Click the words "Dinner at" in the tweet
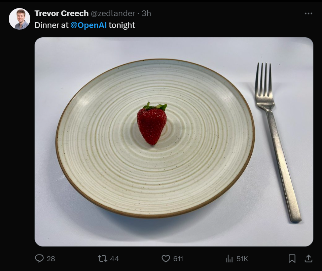The width and height of the screenshot is (322, 271). click(51, 25)
